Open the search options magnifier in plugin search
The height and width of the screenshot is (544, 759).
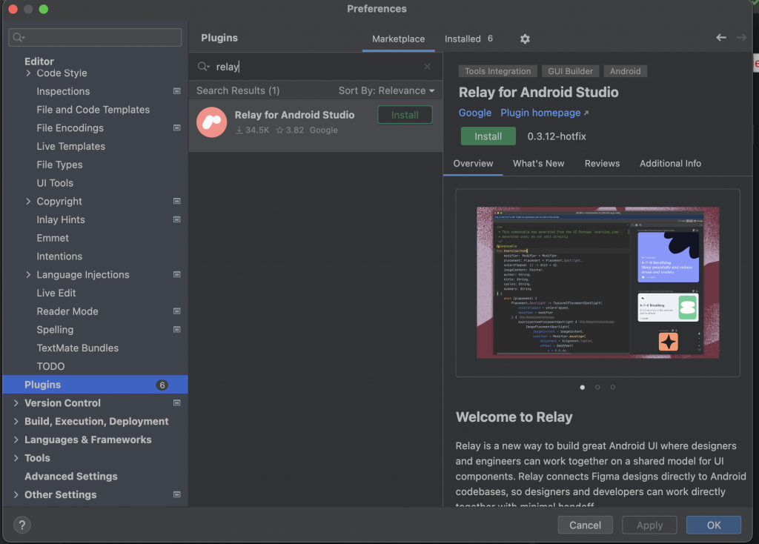[203, 66]
